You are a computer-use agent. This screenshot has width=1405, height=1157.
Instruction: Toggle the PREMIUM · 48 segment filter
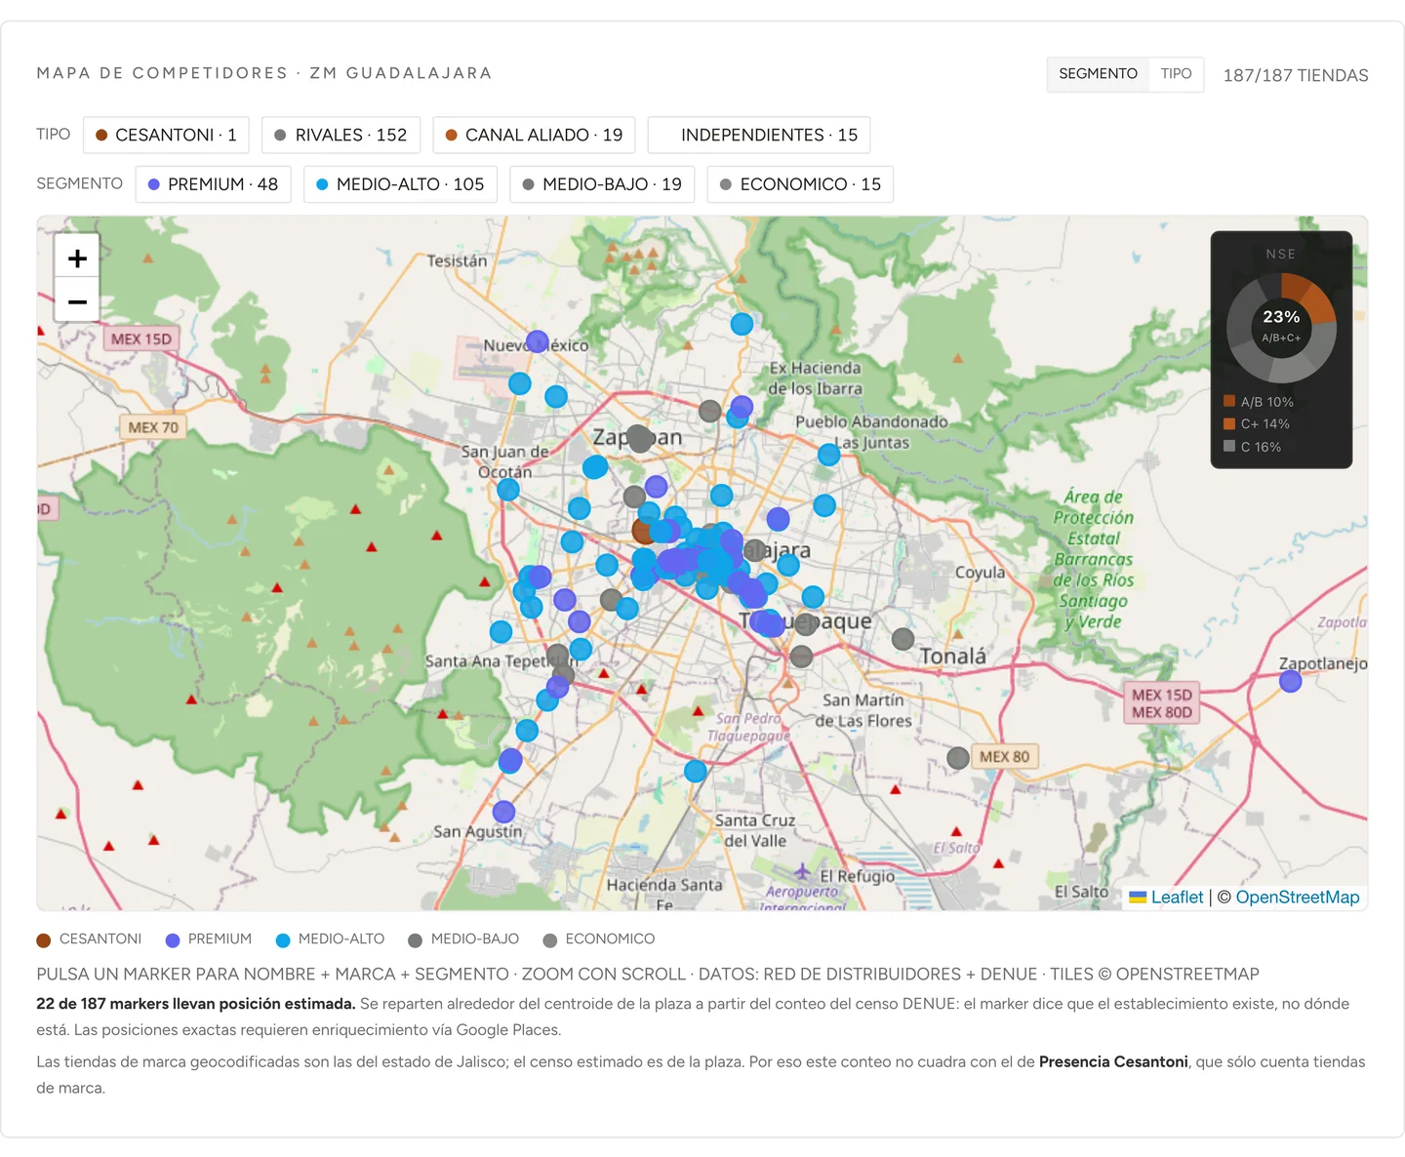tap(213, 184)
